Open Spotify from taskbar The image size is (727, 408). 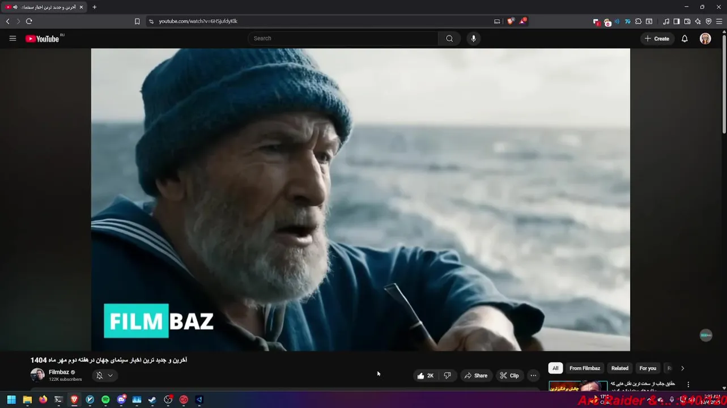(x=105, y=399)
